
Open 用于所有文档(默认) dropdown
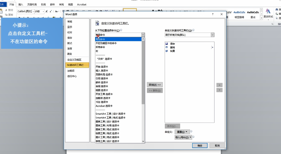pyautogui.click(x=213, y=35)
